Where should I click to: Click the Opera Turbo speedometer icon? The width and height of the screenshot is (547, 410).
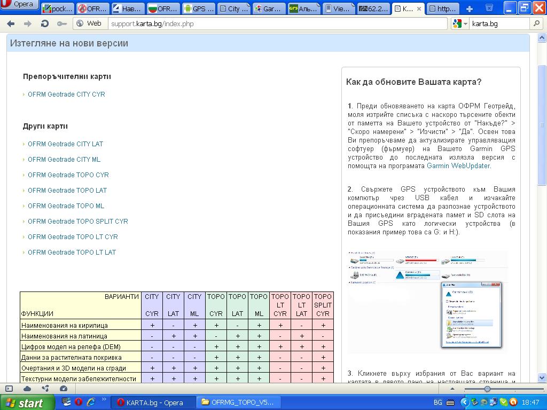coord(64,389)
